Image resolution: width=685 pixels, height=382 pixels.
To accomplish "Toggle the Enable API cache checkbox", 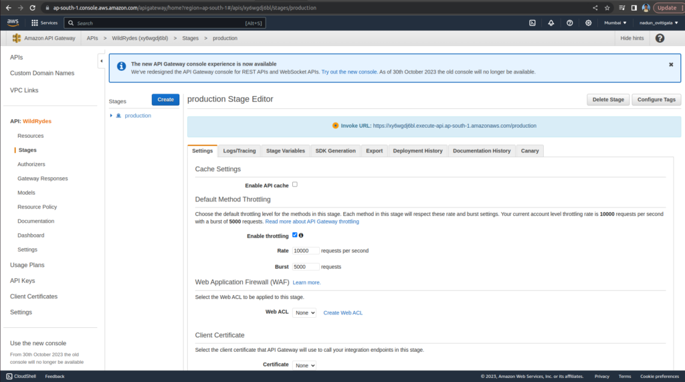I will [295, 185].
